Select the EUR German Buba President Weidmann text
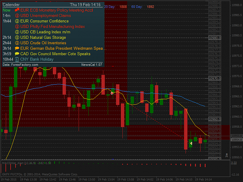This screenshot has width=243, height=182. pos(63,49)
